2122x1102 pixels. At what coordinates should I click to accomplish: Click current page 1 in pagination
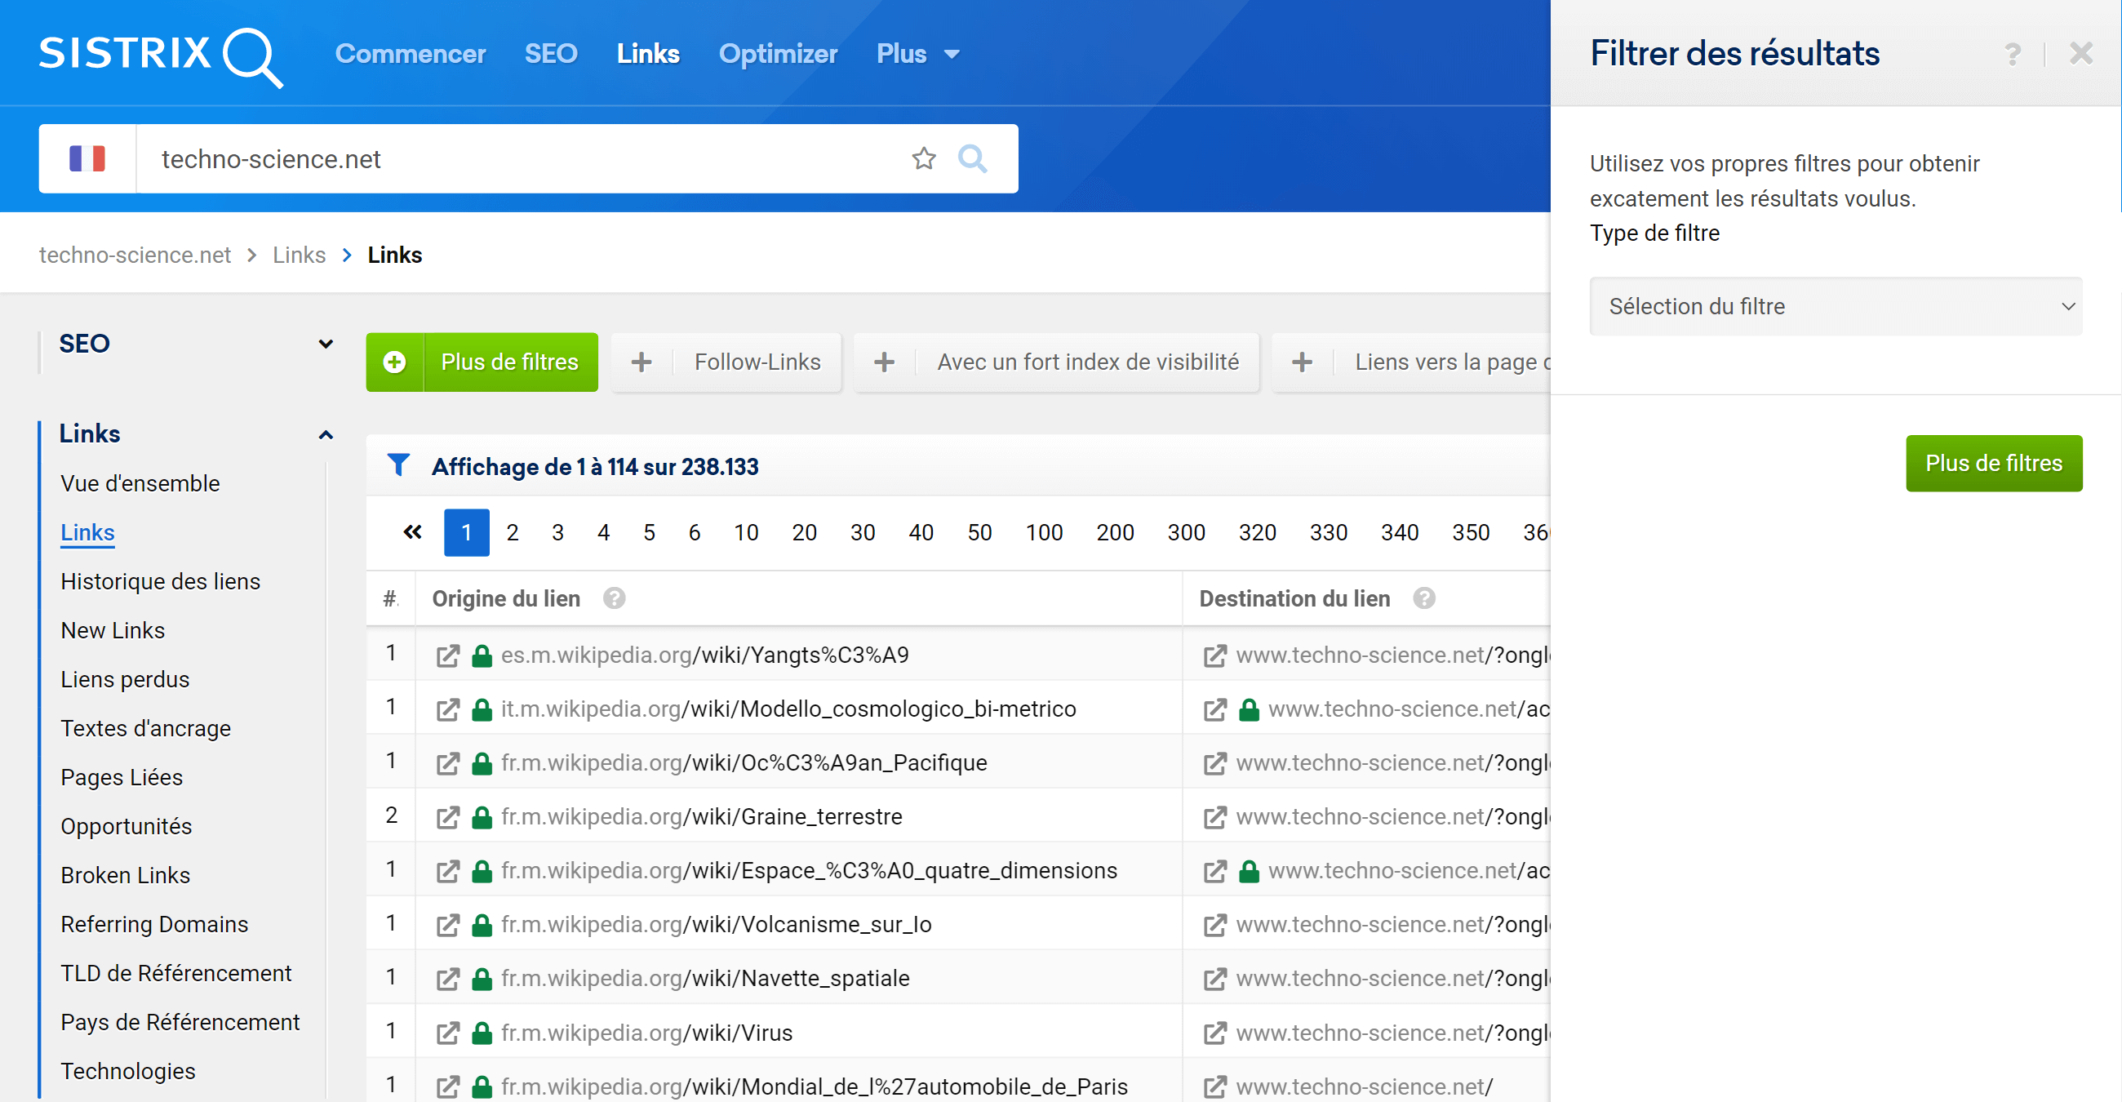[x=466, y=532]
